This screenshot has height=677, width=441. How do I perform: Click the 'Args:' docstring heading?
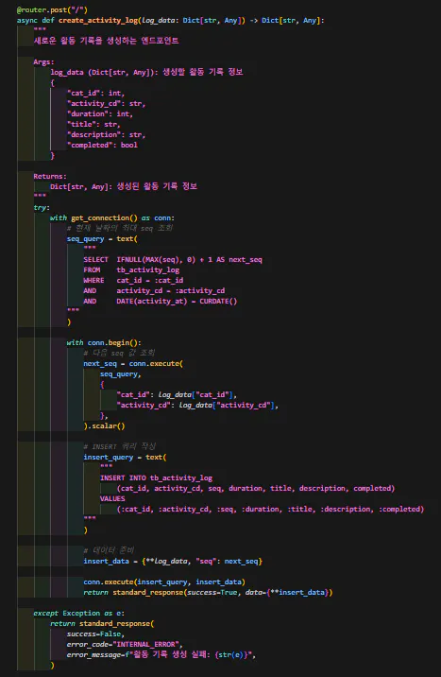[44, 62]
